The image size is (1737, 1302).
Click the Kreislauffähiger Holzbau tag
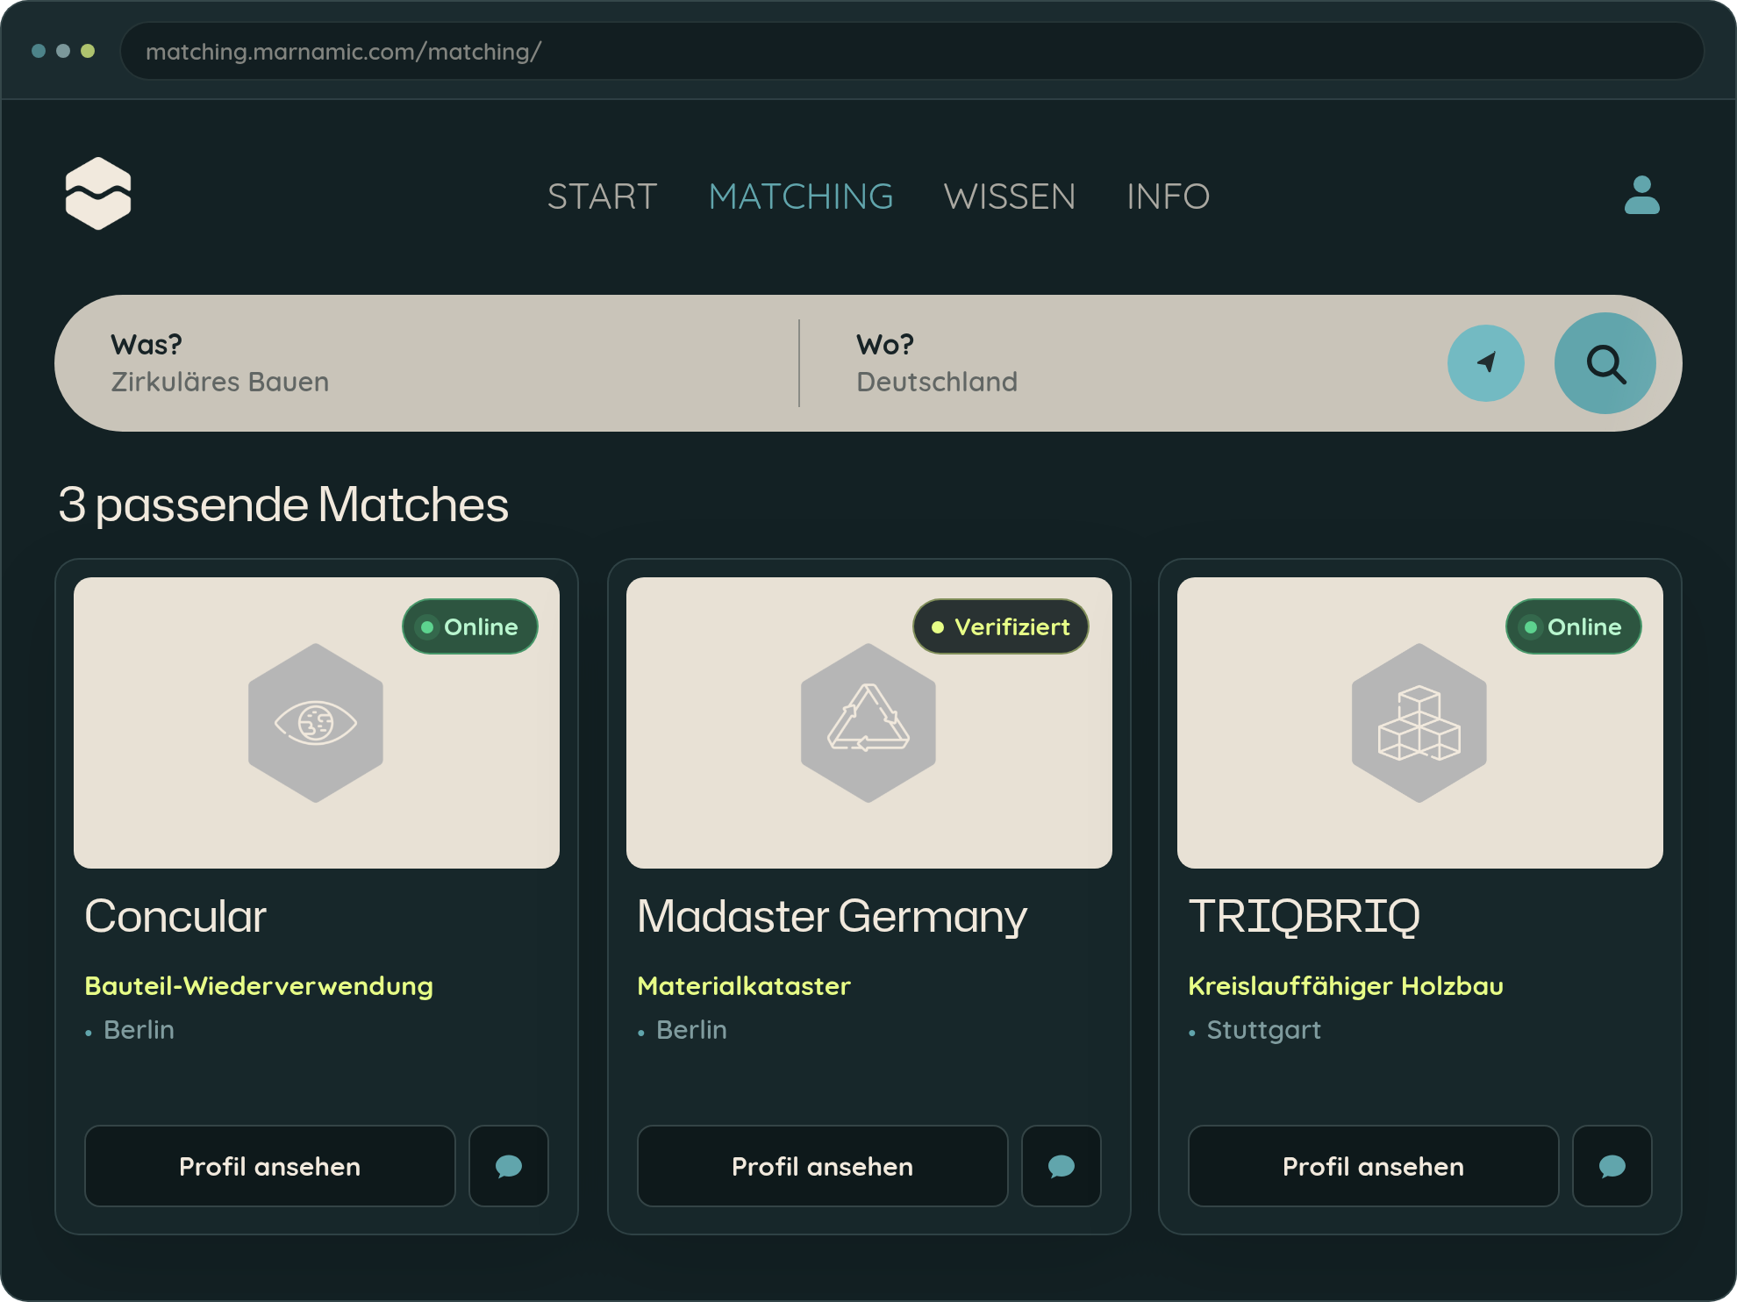coord(1346,986)
